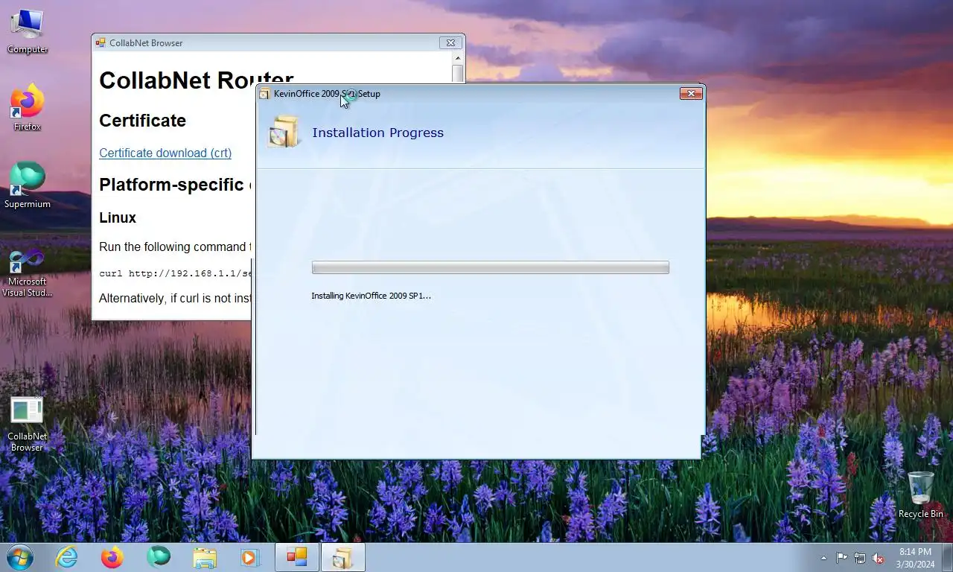Open the network status tray icon
Screen dimensions: 953x572
pyautogui.click(x=860, y=558)
